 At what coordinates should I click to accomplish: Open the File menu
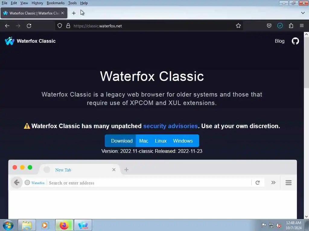click(x=4, y=3)
